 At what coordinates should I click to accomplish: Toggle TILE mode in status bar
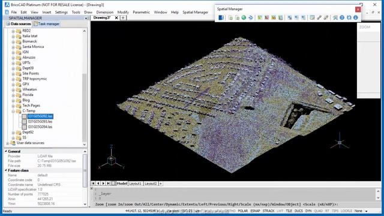pyautogui.click(x=289, y=211)
